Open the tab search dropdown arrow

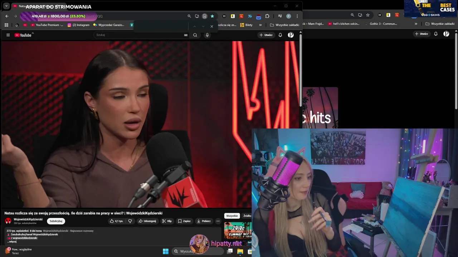click(6, 6)
